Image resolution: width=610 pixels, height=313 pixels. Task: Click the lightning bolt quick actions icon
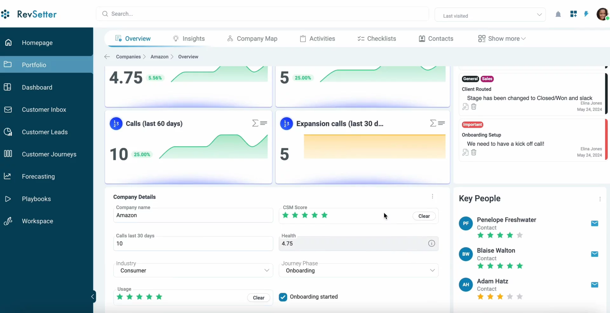tap(586, 14)
